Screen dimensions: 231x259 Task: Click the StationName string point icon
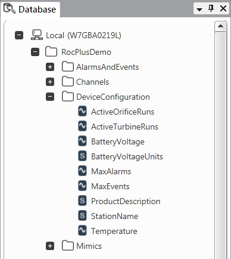click(x=82, y=215)
